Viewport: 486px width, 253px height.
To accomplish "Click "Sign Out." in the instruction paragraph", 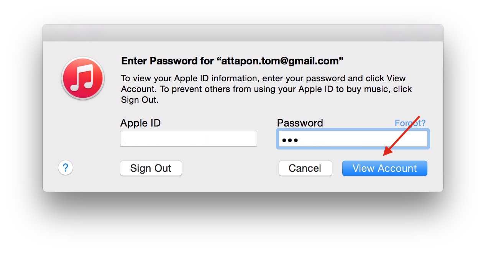I will point(140,100).
